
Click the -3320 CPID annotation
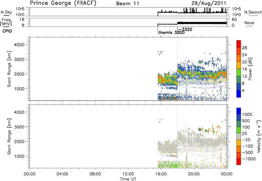pos(185,30)
